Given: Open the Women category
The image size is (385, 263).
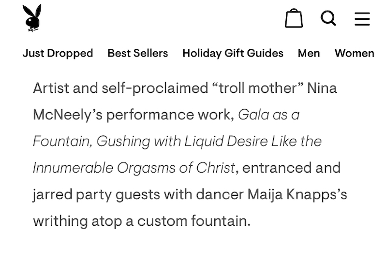Looking at the screenshot, I should 355,53.
